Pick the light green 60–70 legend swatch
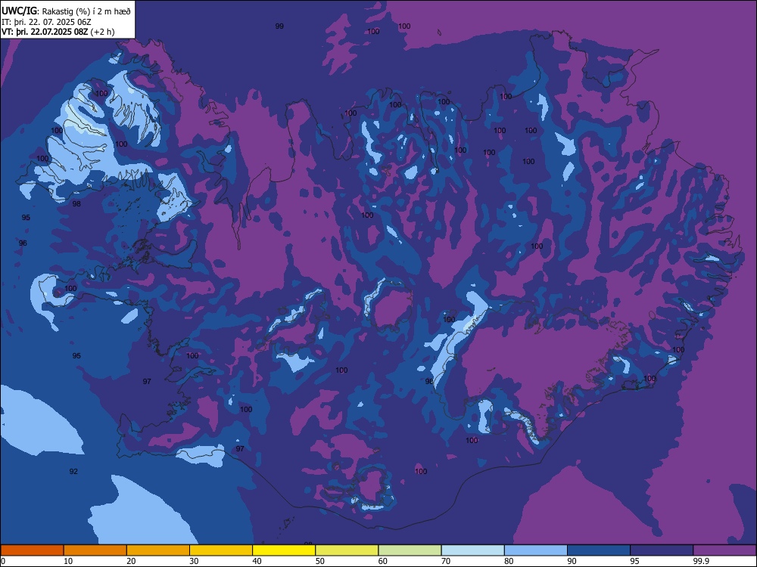The height and width of the screenshot is (567, 757). tap(410, 550)
